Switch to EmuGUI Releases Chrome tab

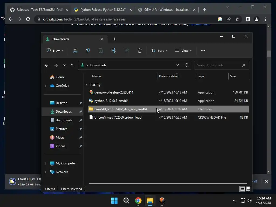pos(39,10)
